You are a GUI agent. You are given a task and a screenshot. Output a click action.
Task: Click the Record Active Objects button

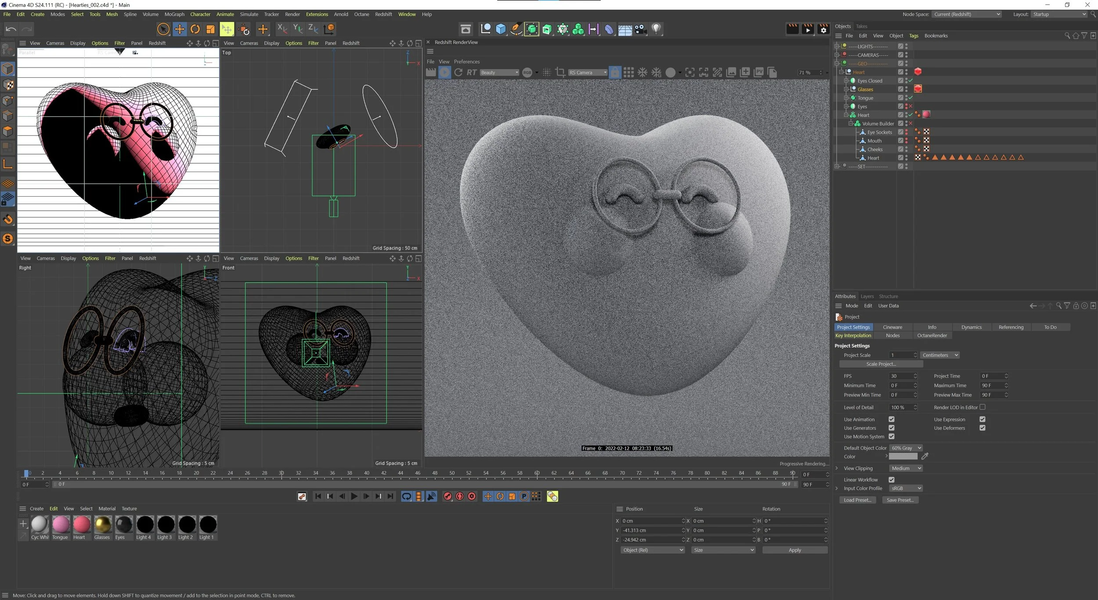coord(448,496)
